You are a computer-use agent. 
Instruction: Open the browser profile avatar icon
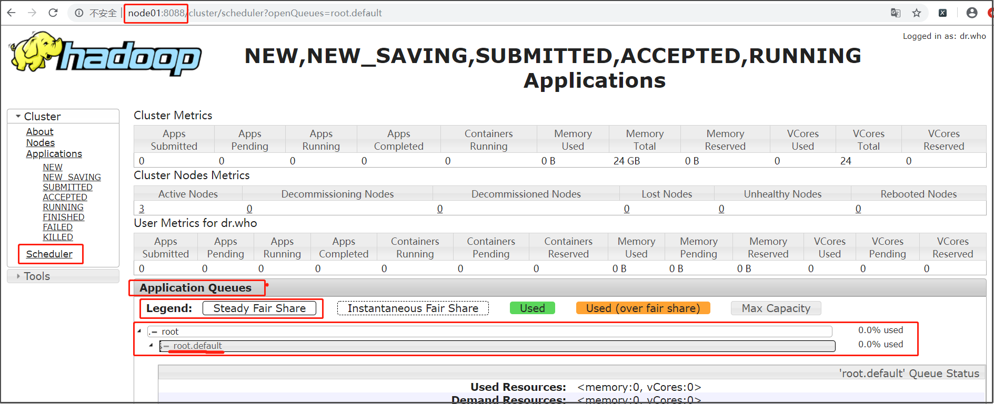[x=972, y=13]
